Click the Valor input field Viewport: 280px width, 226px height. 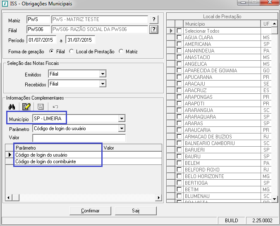(x=79, y=138)
